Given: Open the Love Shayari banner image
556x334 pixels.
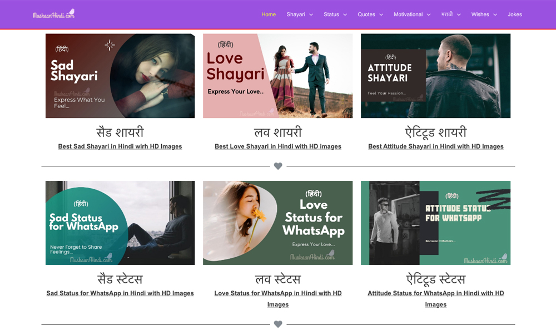Looking at the screenshot, I should click(x=277, y=76).
